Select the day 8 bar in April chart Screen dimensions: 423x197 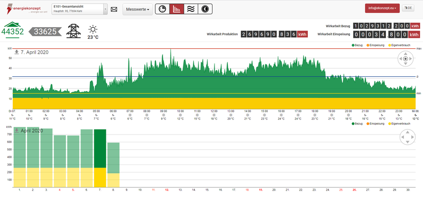[114, 164]
